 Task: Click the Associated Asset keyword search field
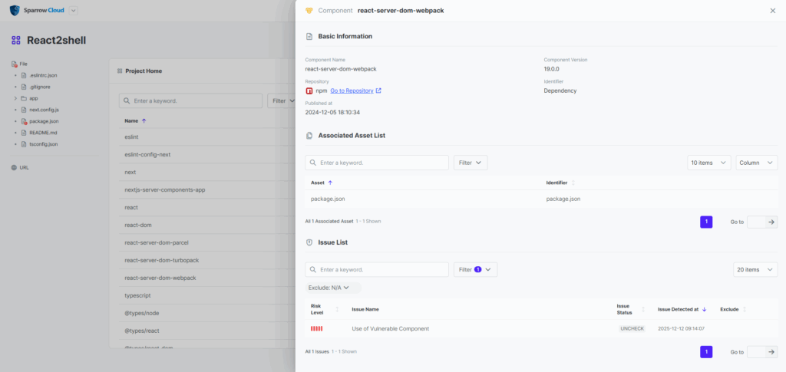click(x=381, y=163)
